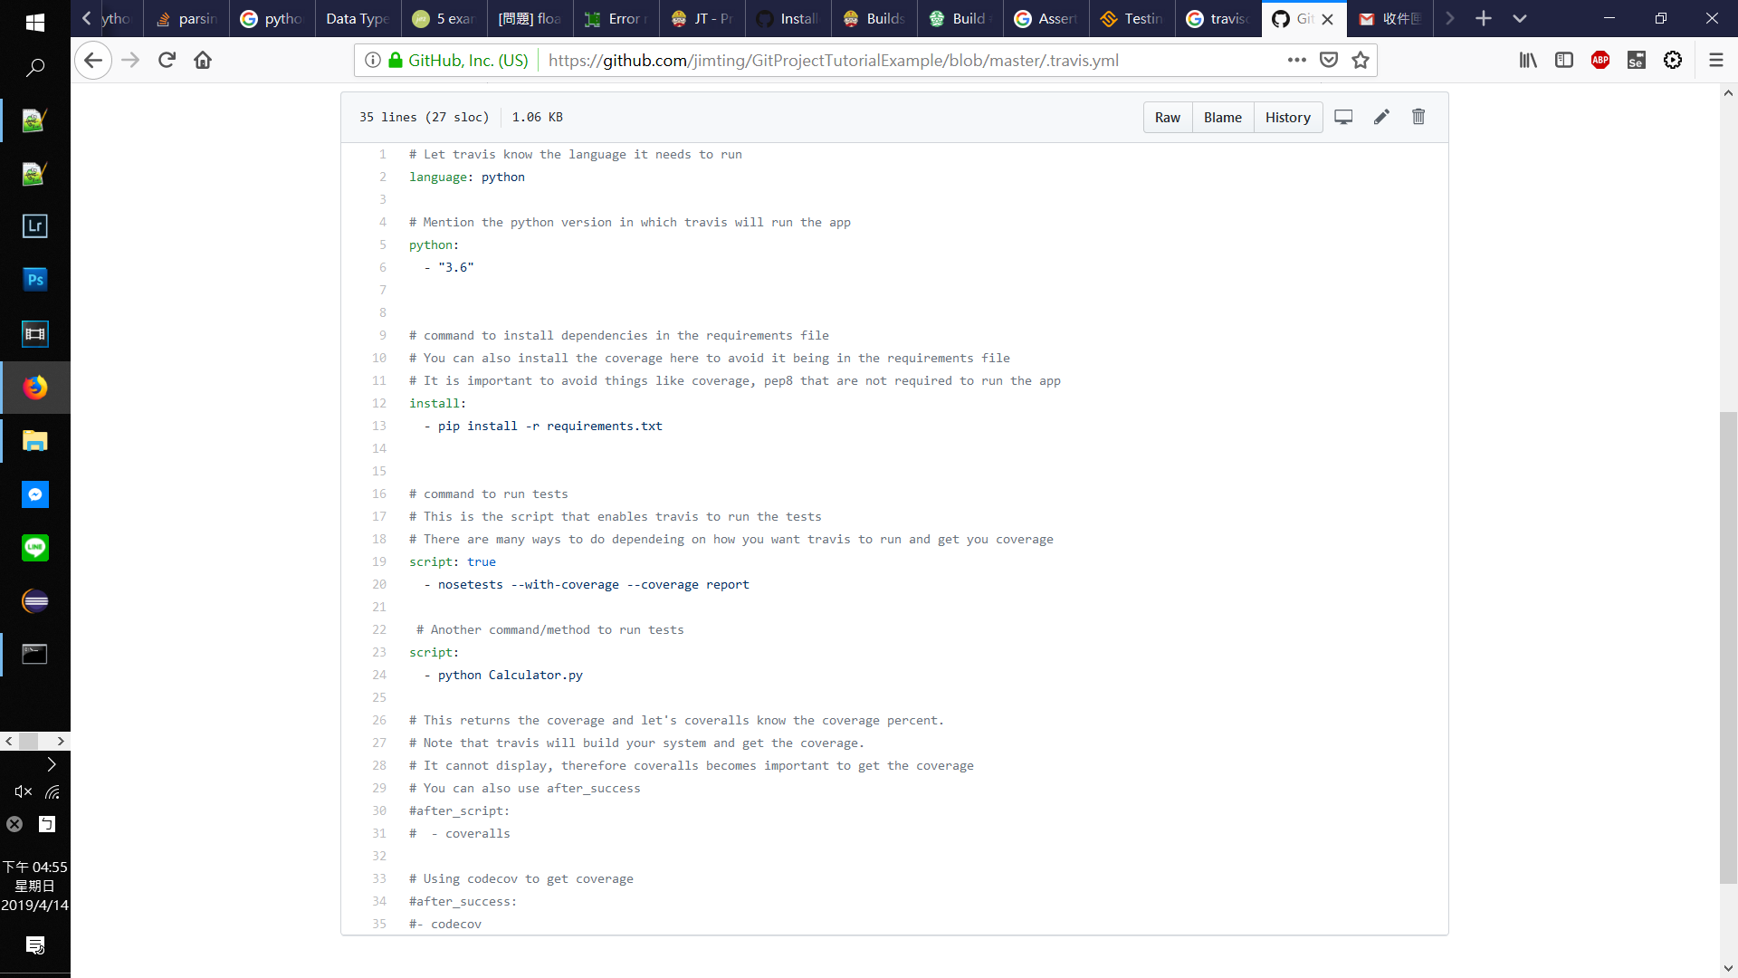The height and width of the screenshot is (978, 1738).
Task: Expand the list all tabs chevron
Action: (x=1520, y=18)
